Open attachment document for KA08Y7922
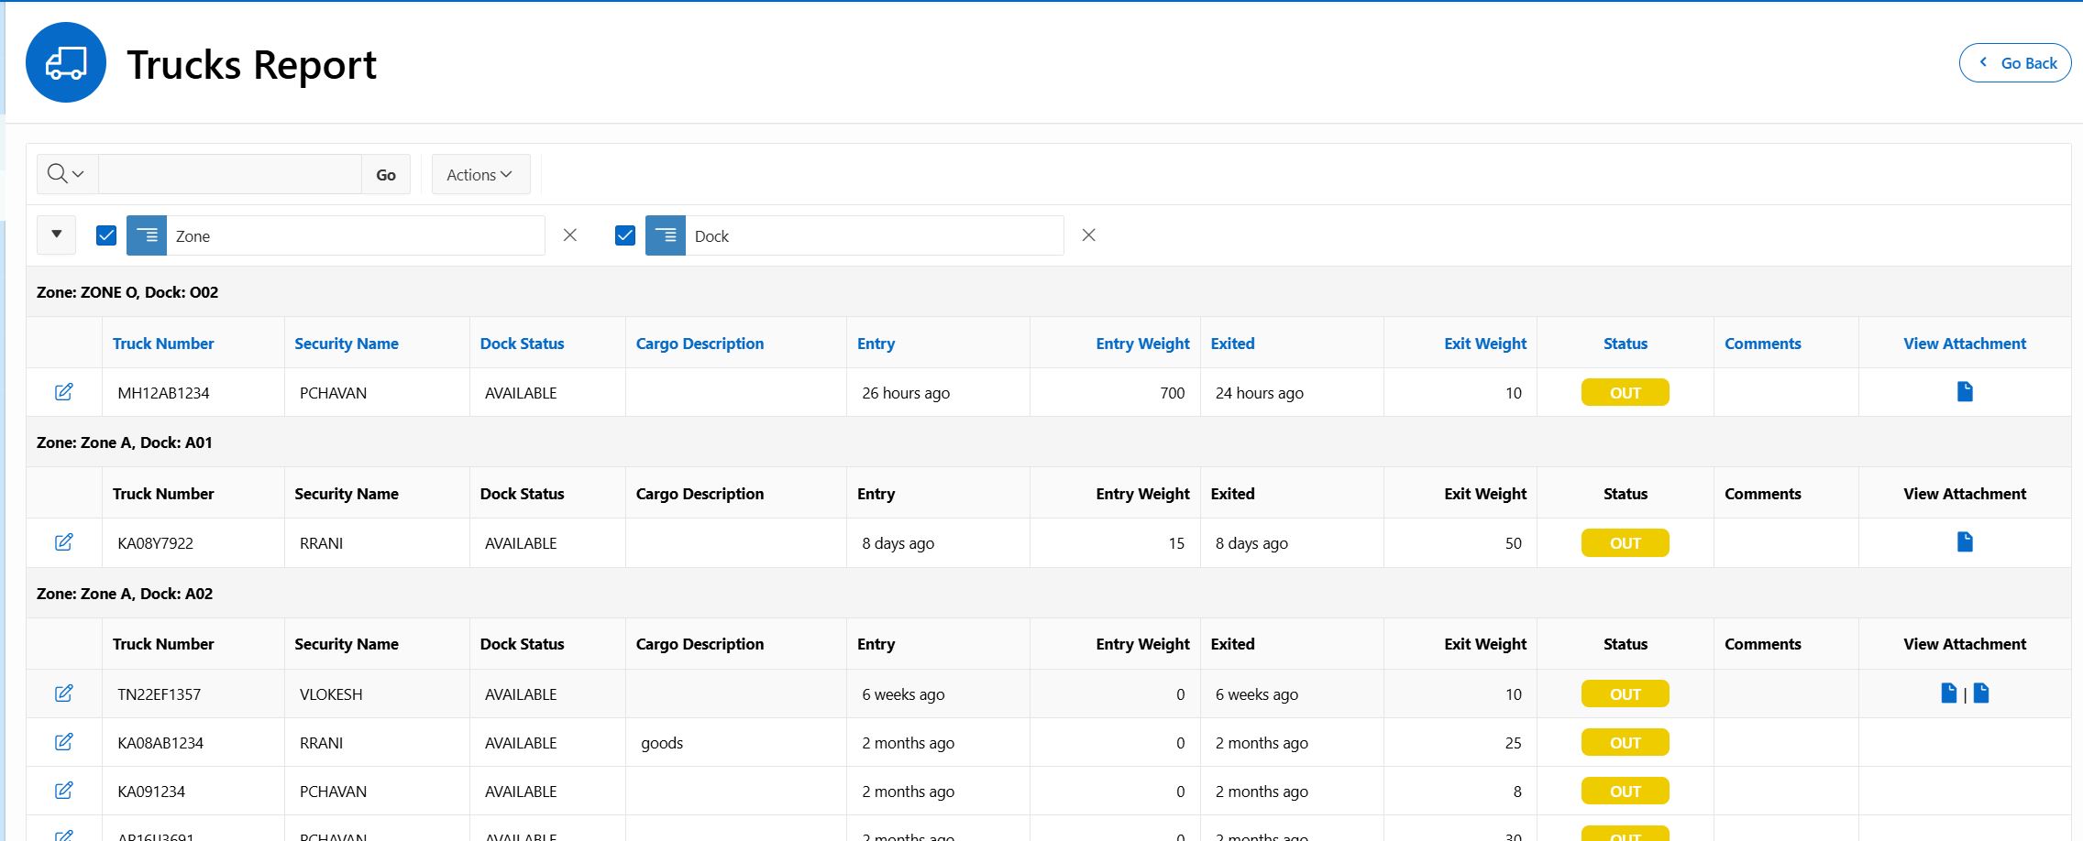Screen dimensions: 2083x841 tap(1964, 542)
